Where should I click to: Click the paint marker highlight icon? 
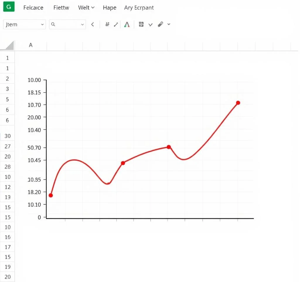point(160,25)
